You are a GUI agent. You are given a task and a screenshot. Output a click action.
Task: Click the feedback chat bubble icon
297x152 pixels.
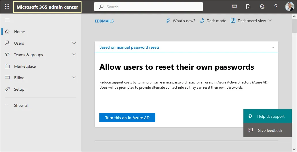pos(250,130)
